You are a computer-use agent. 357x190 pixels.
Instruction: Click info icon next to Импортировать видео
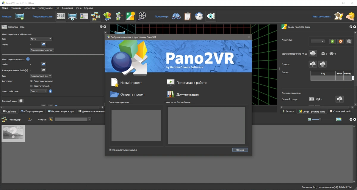pos(28,59)
